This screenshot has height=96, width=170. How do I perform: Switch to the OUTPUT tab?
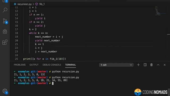34,65
